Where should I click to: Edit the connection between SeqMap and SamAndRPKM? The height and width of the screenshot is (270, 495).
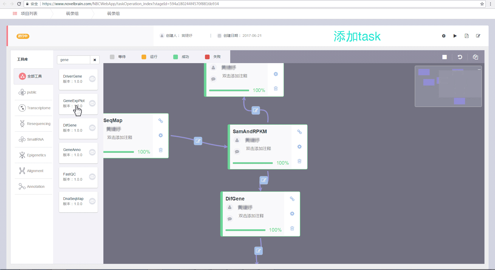198,141
